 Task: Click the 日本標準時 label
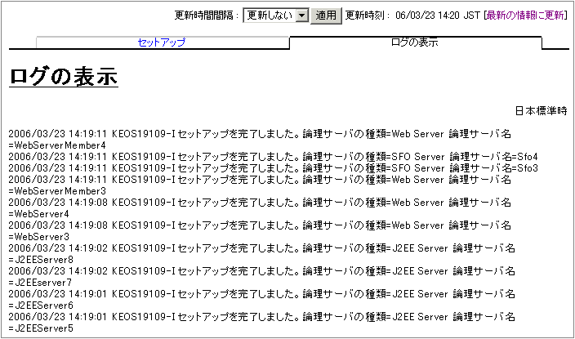[541, 111]
